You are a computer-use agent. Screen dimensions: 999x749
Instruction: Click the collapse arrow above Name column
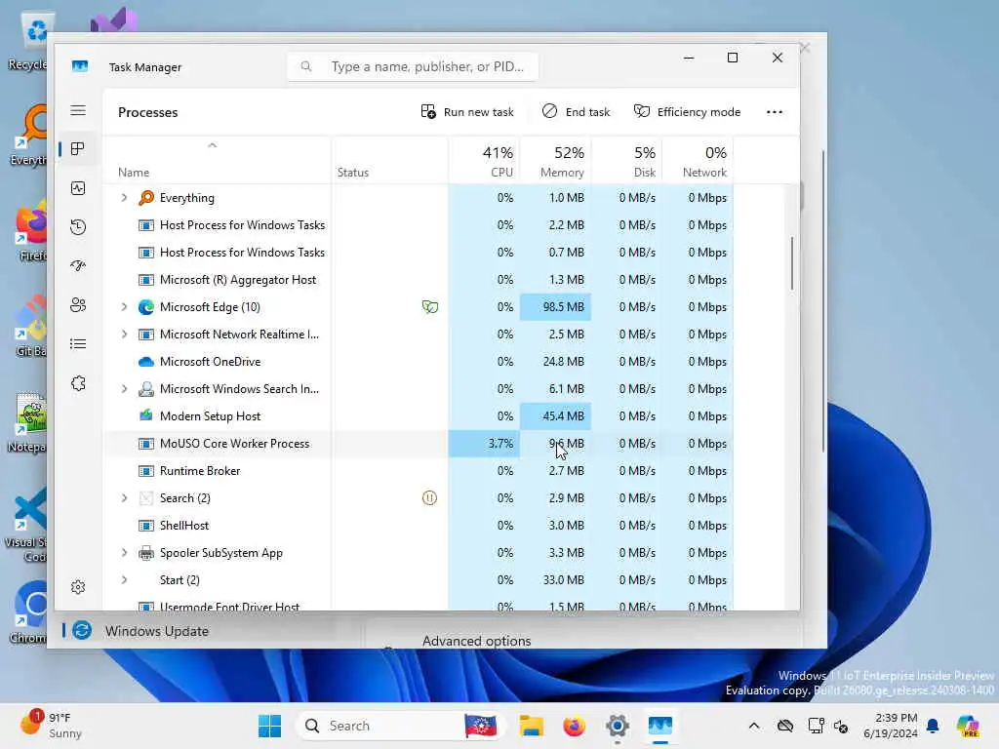coord(212,145)
